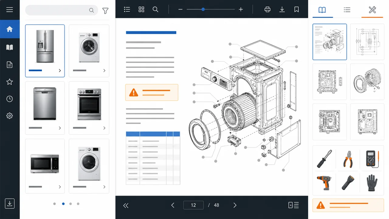The width and height of the screenshot is (389, 219).
Task: Go to the third appliance pagination dot
Action: pyautogui.click(x=71, y=204)
